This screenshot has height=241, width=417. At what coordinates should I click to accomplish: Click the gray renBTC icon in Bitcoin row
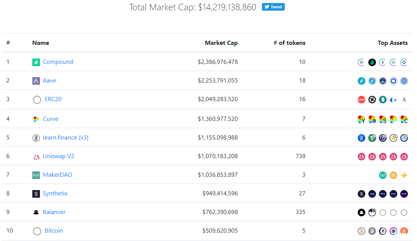(372, 231)
